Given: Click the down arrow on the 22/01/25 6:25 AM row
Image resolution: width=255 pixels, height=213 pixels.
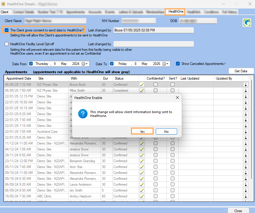Looking at the screenshot, I should (x=246, y=137).
